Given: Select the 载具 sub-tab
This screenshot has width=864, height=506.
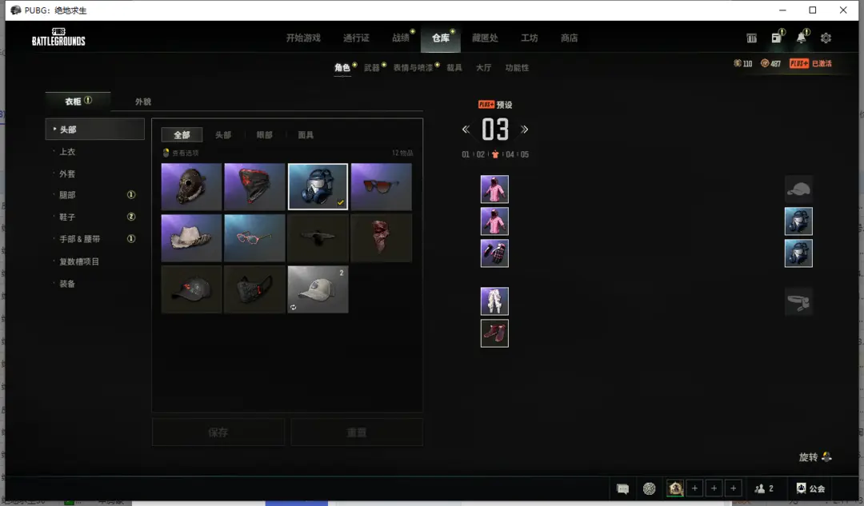Looking at the screenshot, I should pyautogui.click(x=454, y=68).
